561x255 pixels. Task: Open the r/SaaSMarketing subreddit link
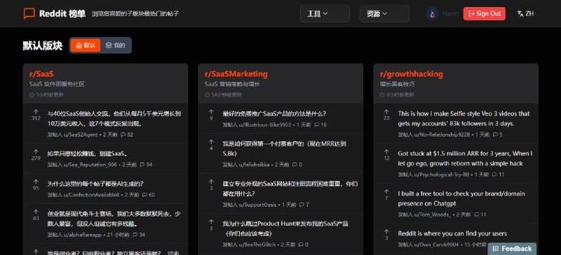(x=236, y=74)
